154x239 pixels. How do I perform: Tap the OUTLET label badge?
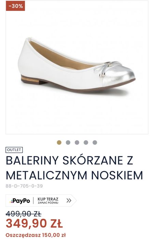[x=14, y=150]
